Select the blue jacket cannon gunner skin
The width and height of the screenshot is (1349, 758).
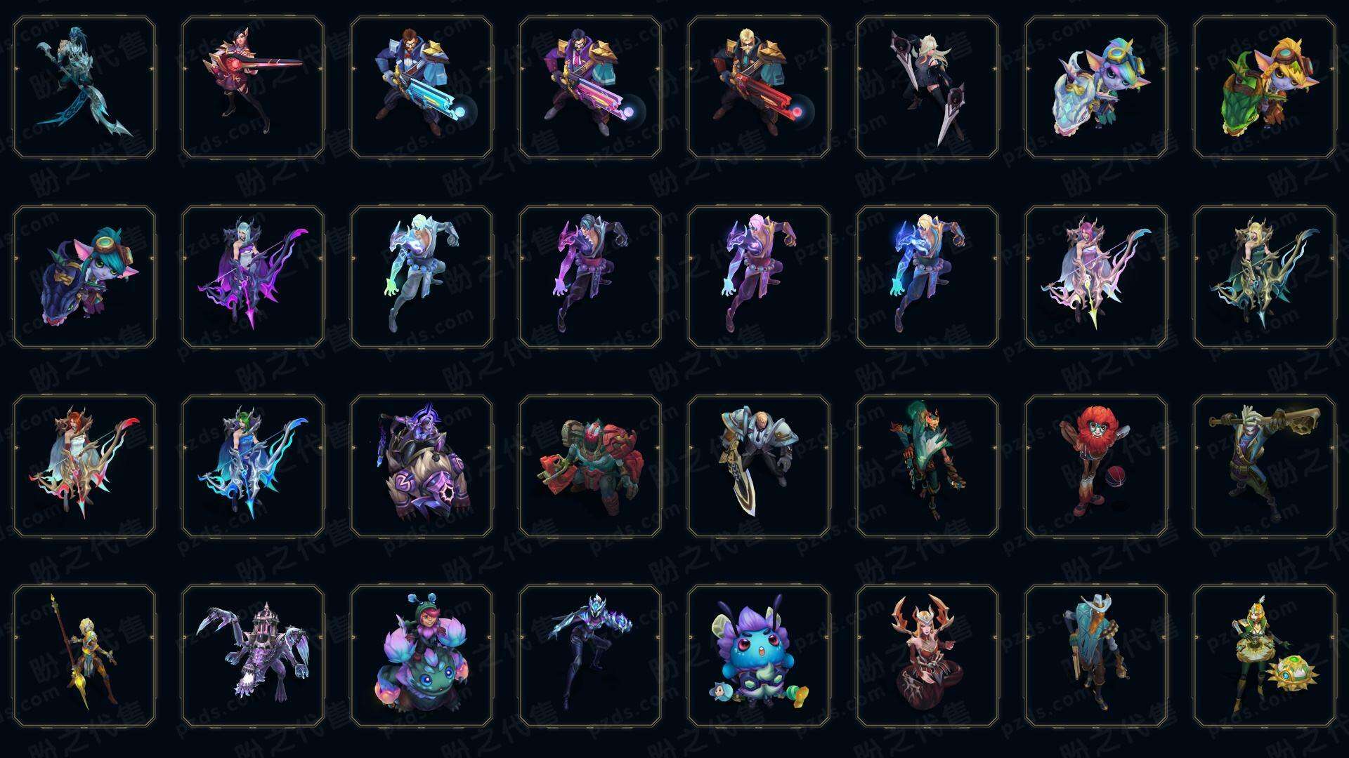tap(422, 87)
